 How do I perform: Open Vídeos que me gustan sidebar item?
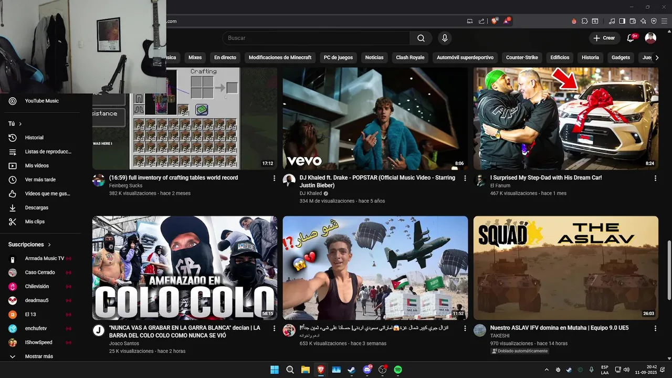pyautogui.click(x=40, y=194)
